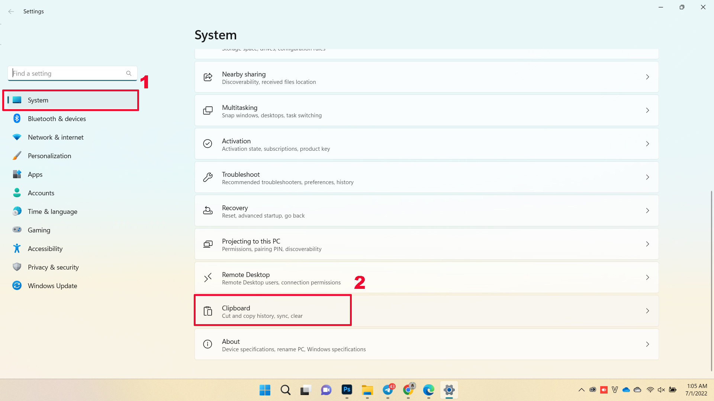Click the Network wifi icon in sidebar
Screen dimensions: 714x401
17,137
